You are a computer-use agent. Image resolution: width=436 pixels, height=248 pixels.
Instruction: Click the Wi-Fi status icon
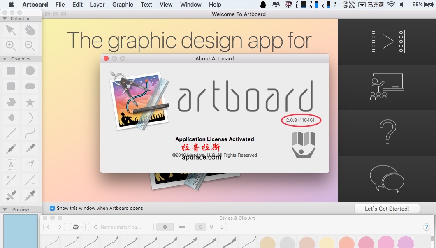(391, 5)
